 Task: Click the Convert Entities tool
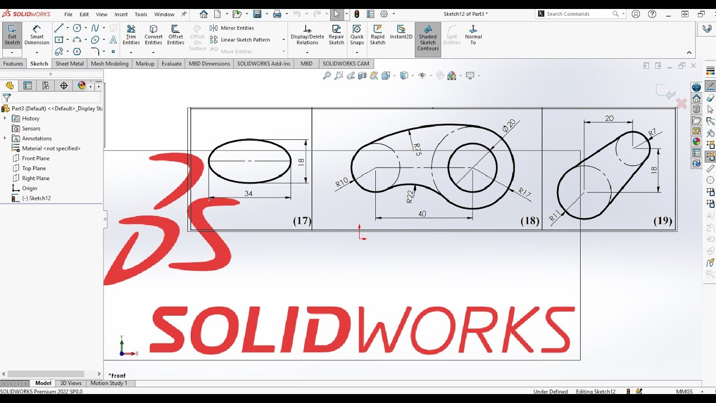tap(153, 35)
